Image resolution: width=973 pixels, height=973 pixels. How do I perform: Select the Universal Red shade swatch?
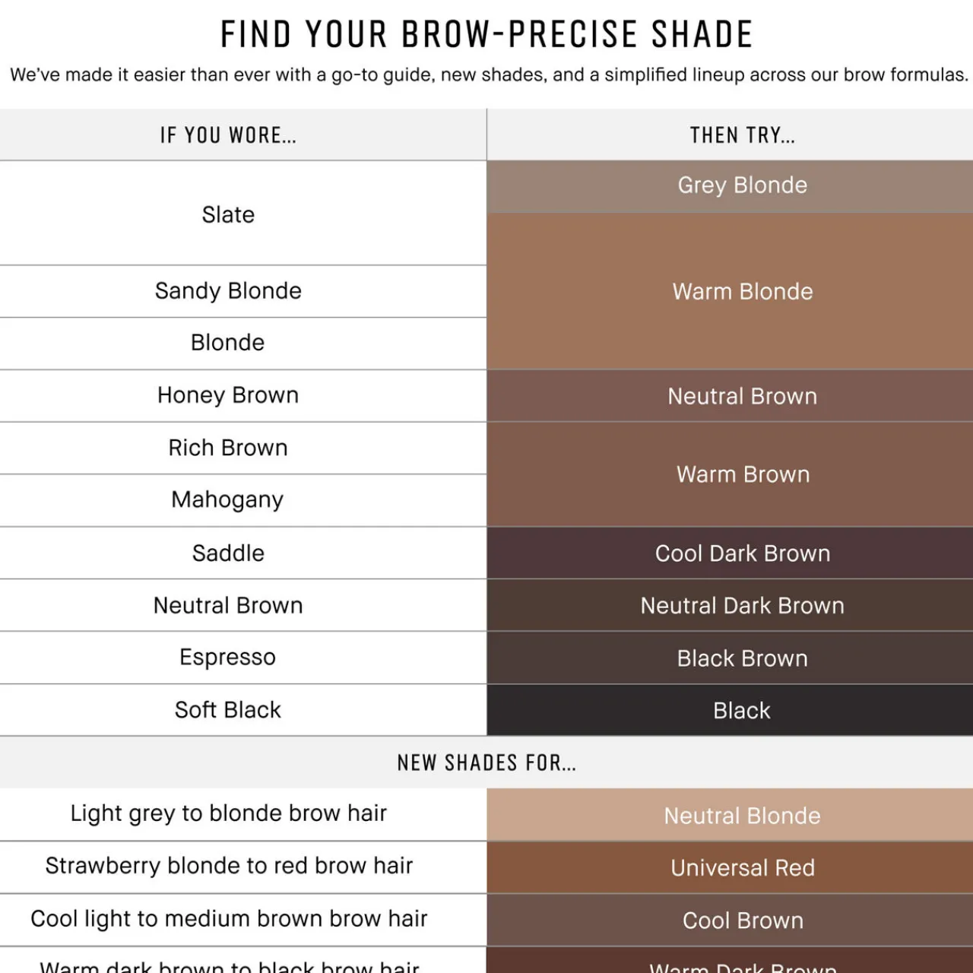(x=742, y=868)
